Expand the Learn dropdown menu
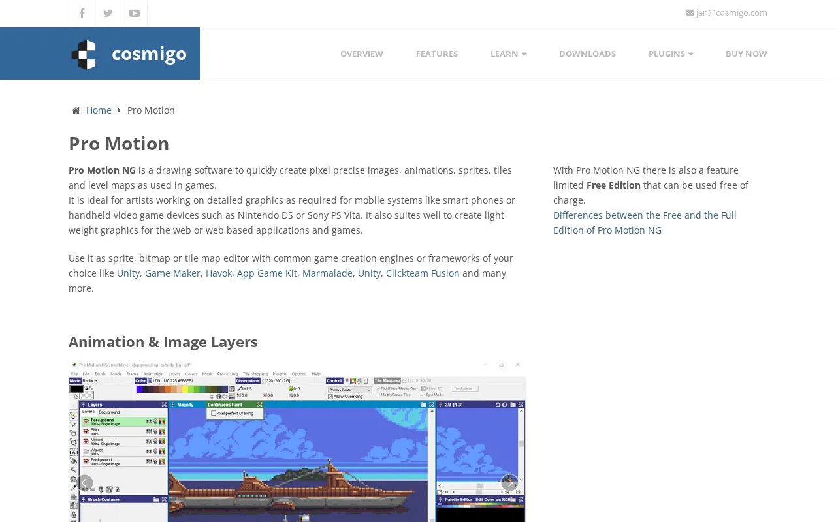The image size is (836, 522). click(508, 54)
